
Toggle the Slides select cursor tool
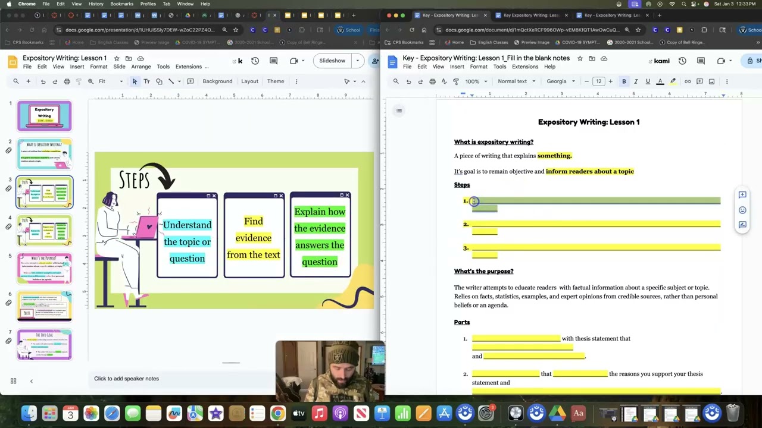tap(135, 81)
